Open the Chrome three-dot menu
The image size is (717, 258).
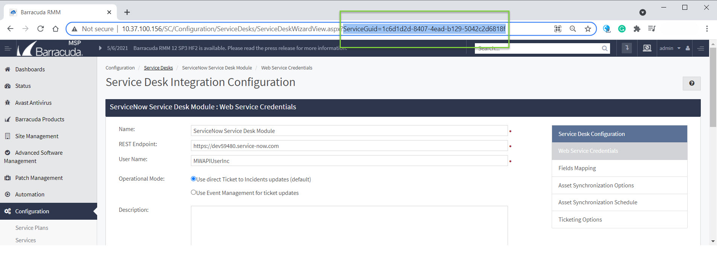tap(706, 29)
